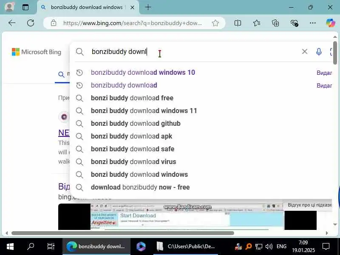Change ENG input language
Screen dimensions: 340x255
(x=281, y=246)
